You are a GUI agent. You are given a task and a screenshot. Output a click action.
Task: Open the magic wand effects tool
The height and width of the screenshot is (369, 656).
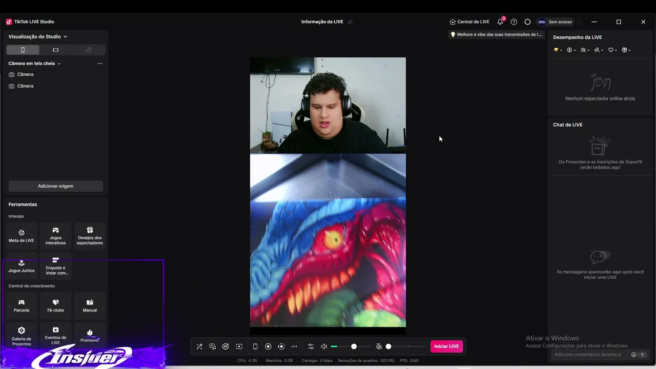(x=199, y=346)
